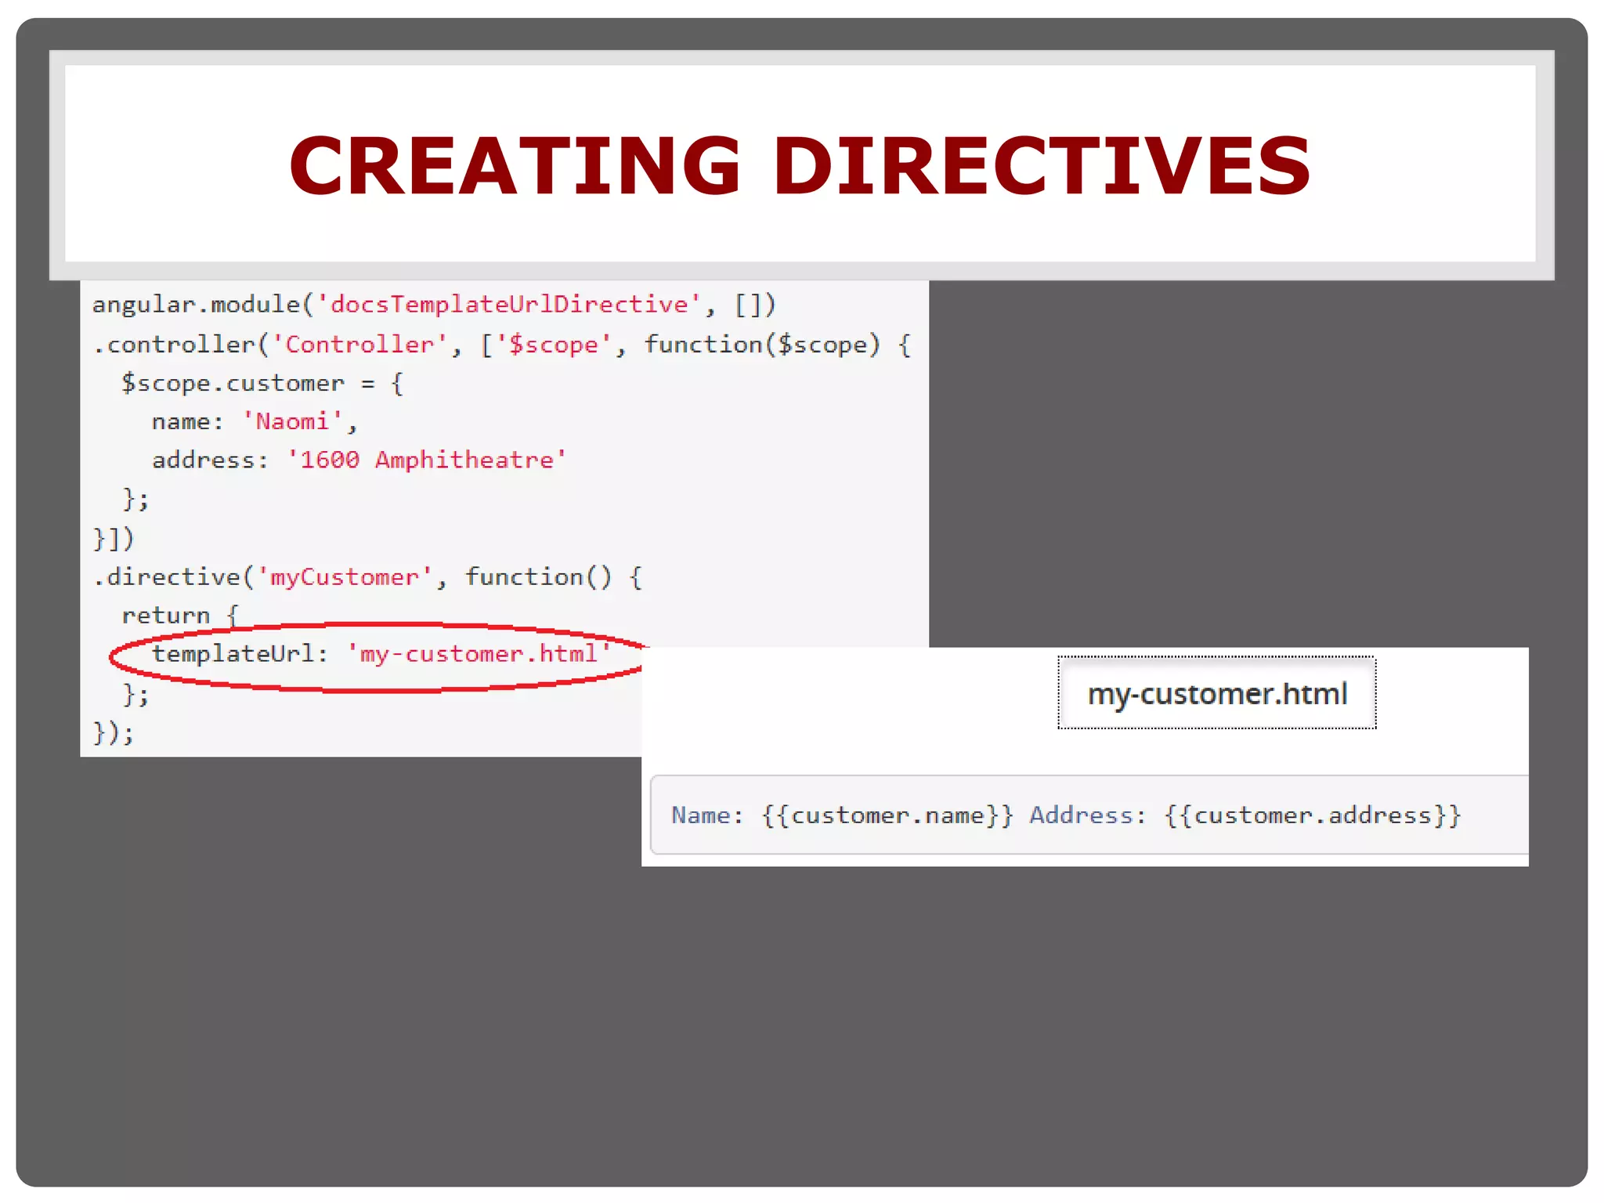Click the 'CREATING DIRECTIVES' slide title
Image resolution: width=1604 pixels, height=1203 pixels.
800,166
